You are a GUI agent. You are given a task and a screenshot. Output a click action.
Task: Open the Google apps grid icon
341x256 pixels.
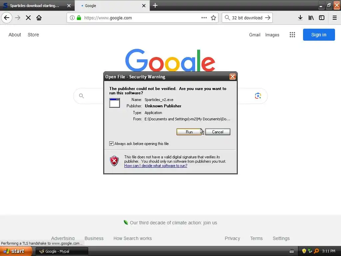point(292,35)
